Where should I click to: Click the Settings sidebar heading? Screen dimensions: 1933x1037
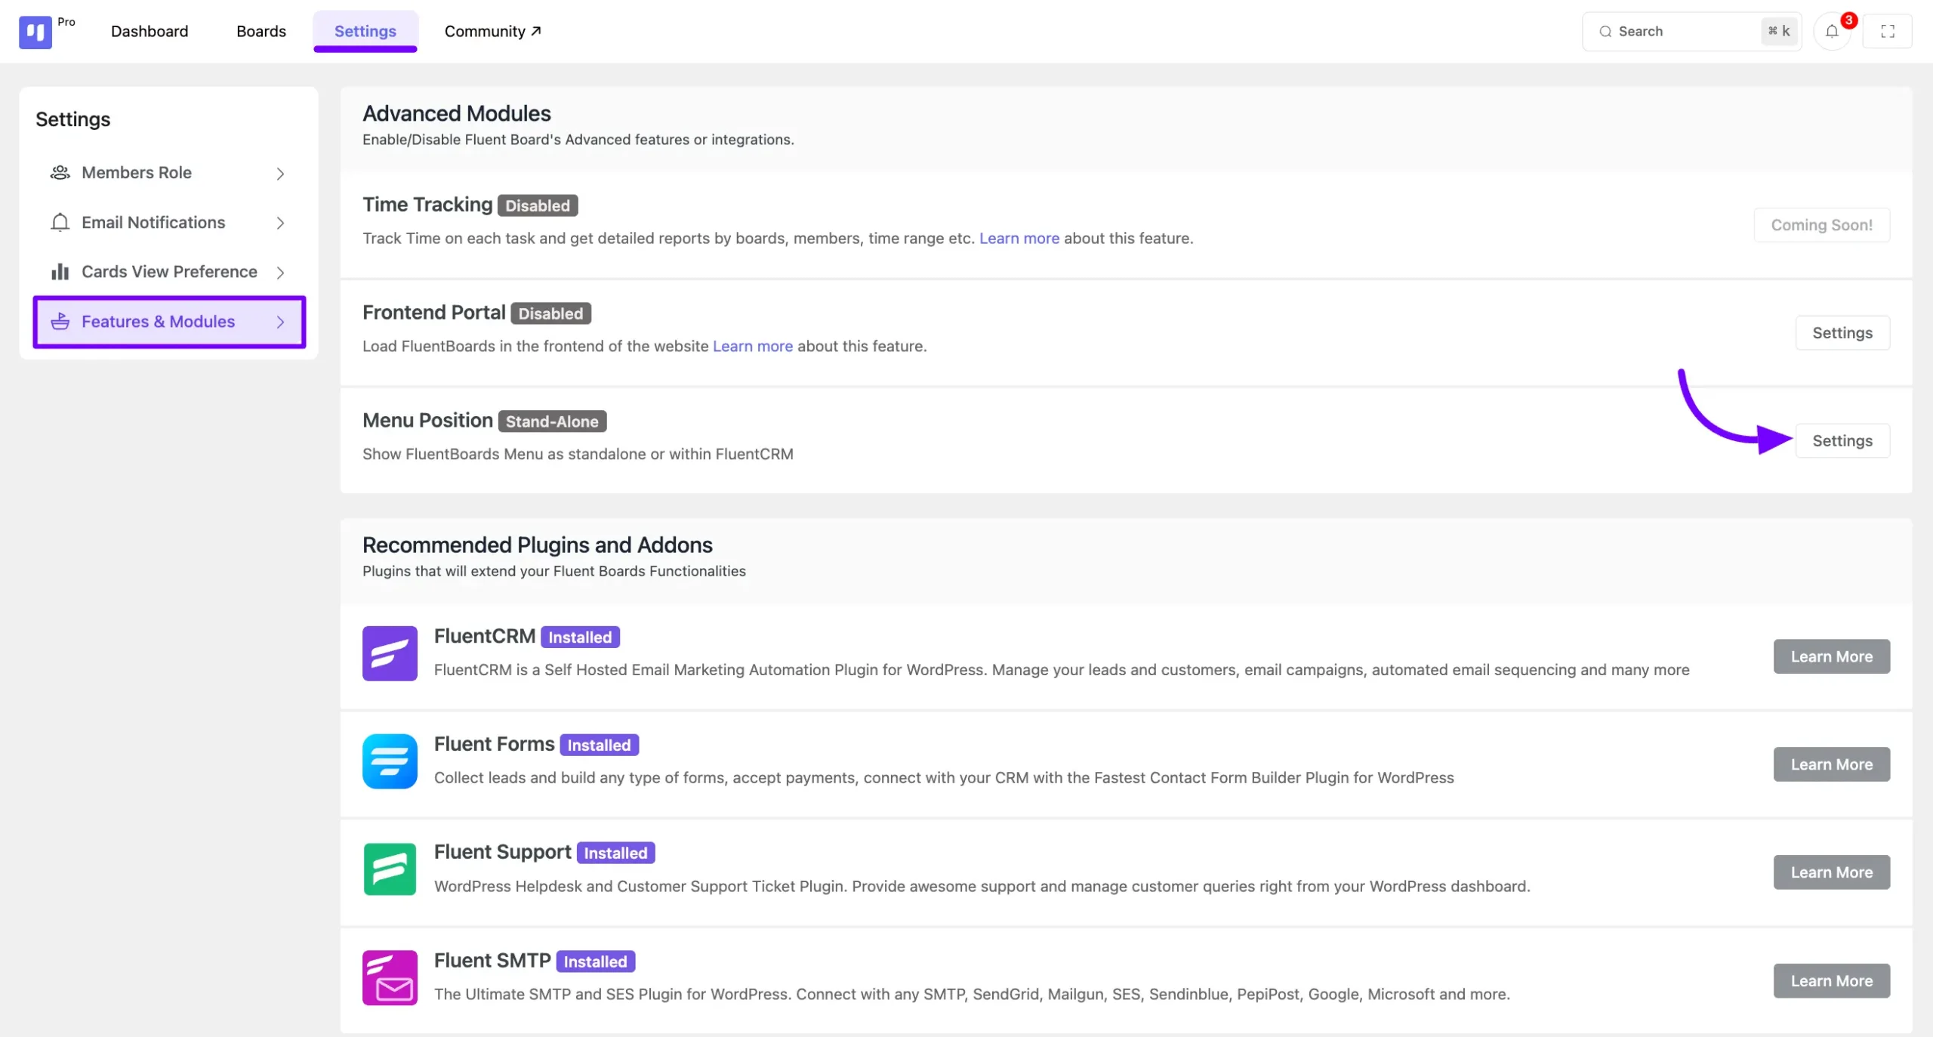tap(73, 119)
